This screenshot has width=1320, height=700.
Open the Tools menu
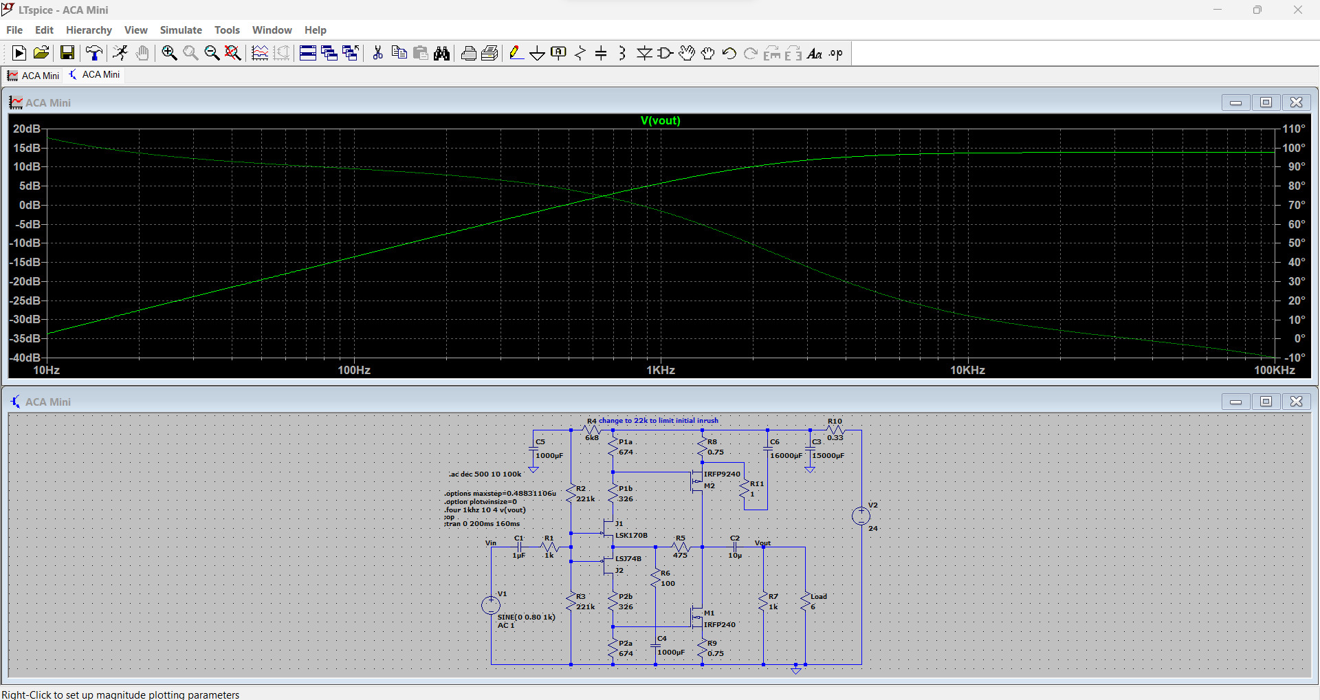pos(227,30)
